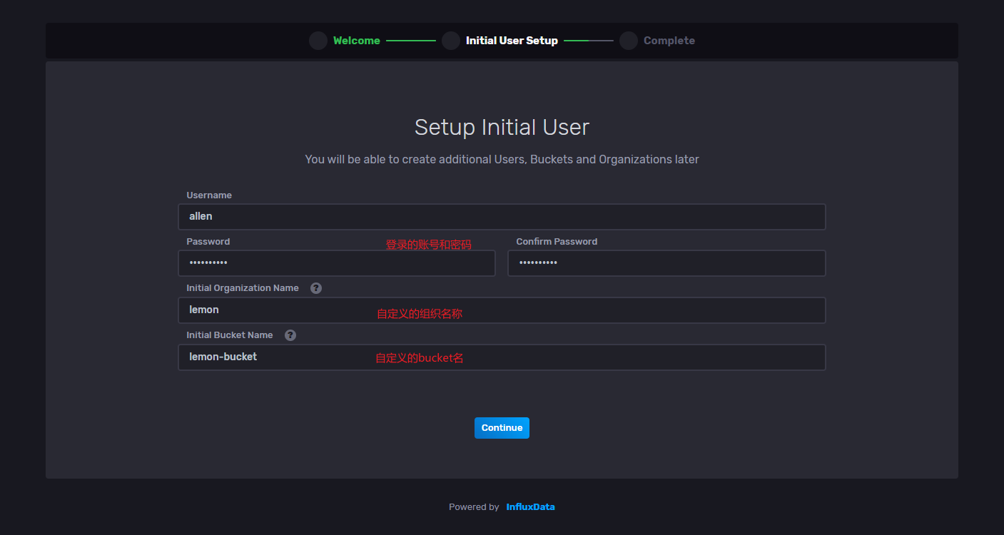
Task: Focus the Username field containing allen
Action: (x=502, y=217)
